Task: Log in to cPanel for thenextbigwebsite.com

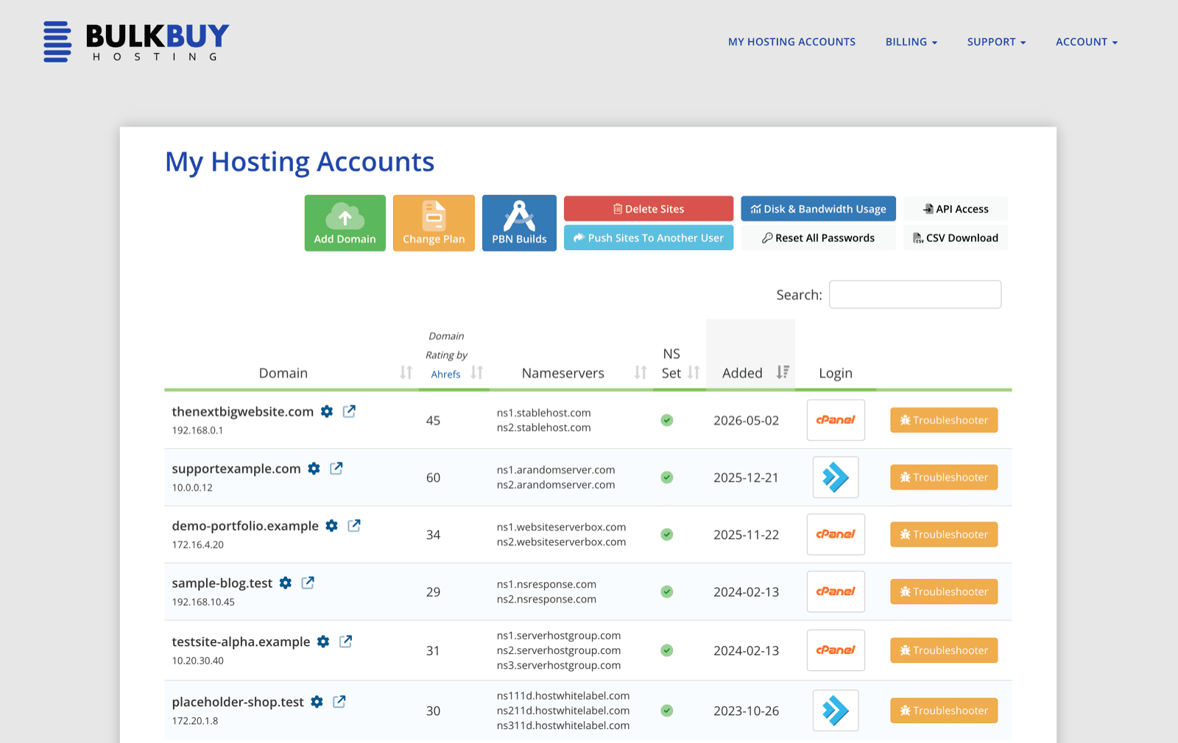Action: click(x=836, y=420)
